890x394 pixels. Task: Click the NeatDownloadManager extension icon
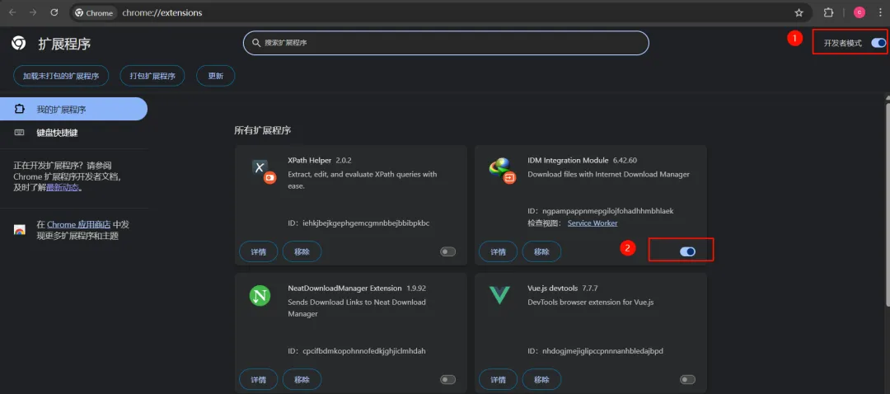coord(260,295)
